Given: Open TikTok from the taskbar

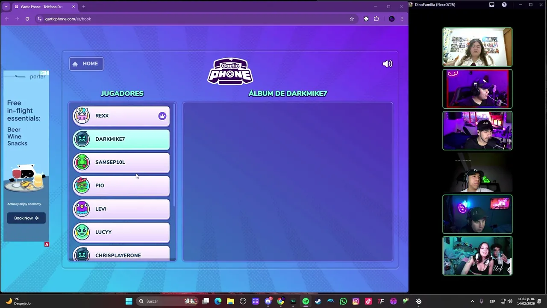Looking at the screenshot, I should click(368, 301).
